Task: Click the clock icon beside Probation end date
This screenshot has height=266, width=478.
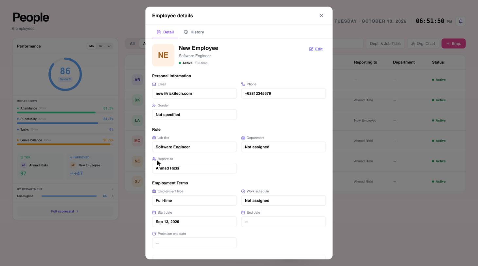Action: [x=154, y=234]
